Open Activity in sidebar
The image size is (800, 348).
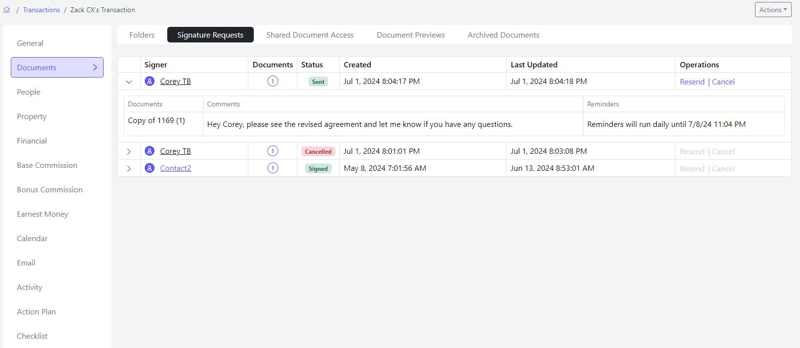[30, 287]
